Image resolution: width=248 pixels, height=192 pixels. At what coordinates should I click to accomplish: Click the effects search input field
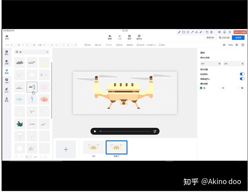[32, 52]
